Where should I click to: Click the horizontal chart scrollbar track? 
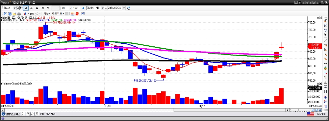tap(145, 110)
